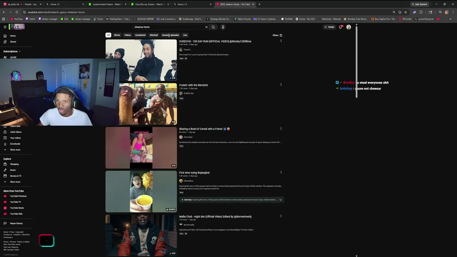Viewport: 457px width, 257px height.
Task: Select the Shorts filter chip
Action: (117, 35)
